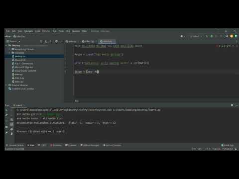Toggle soft-wrap in Run console

pos(11,119)
